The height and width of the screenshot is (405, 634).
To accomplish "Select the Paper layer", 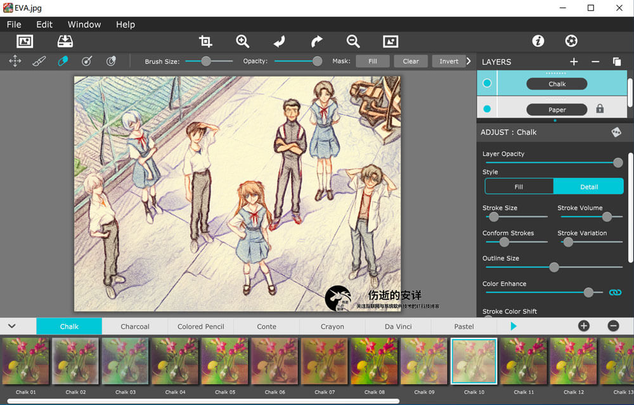I will coord(557,110).
